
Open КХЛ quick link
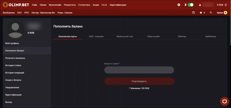point(20,13)
